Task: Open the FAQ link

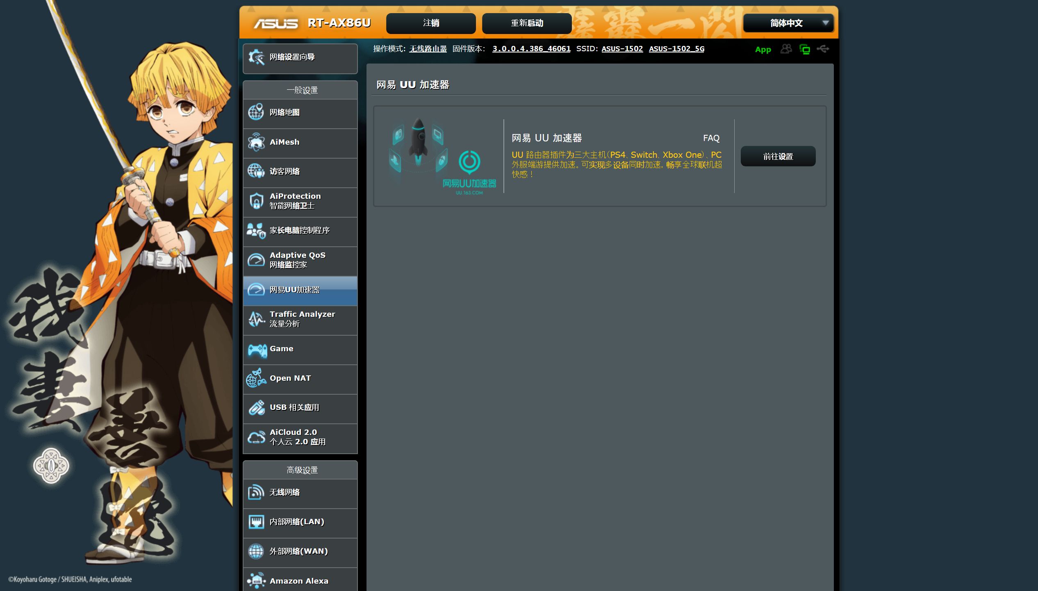Action: point(711,138)
